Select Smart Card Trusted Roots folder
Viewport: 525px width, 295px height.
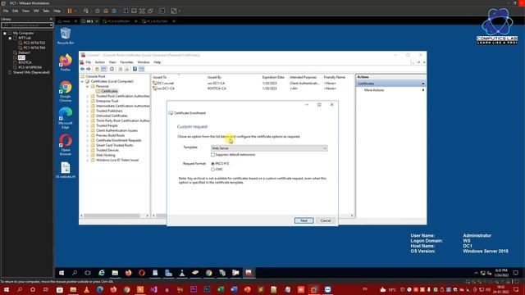click(115, 146)
